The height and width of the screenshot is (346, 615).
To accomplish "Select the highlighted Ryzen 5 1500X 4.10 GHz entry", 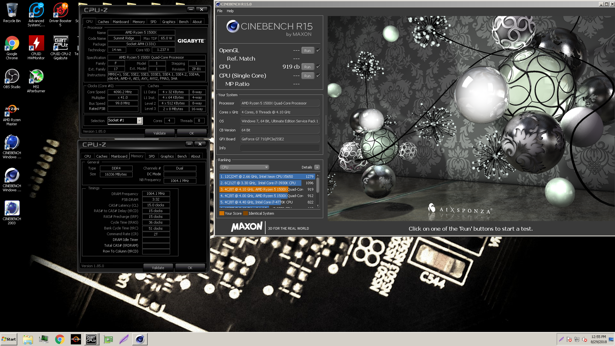I will (267, 189).
